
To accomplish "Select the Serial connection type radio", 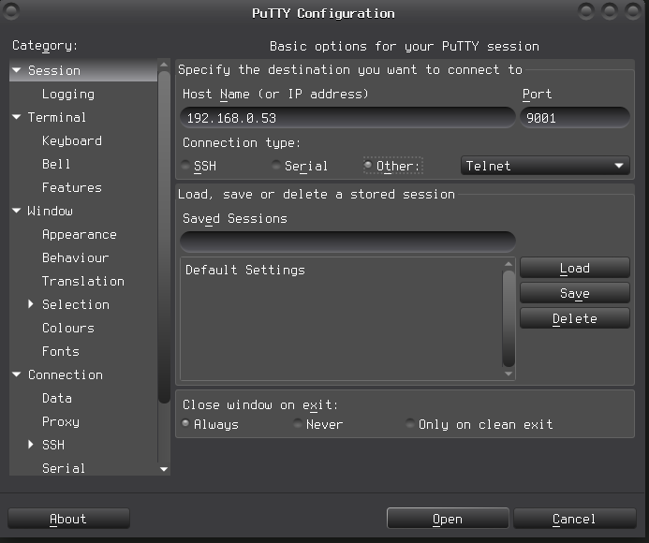I will pyautogui.click(x=276, y=167).
